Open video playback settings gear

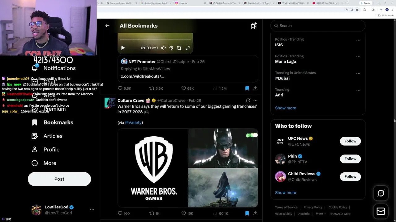[x=171, y=48]
